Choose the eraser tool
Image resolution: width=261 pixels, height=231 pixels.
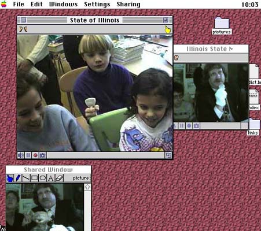[x=59, y=178]
